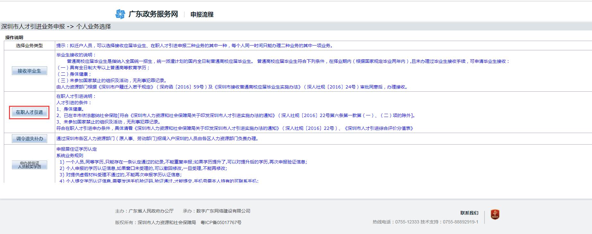Click the line mentioning 深圳市人才引进综合评价分值表

(x=235, y=128)
